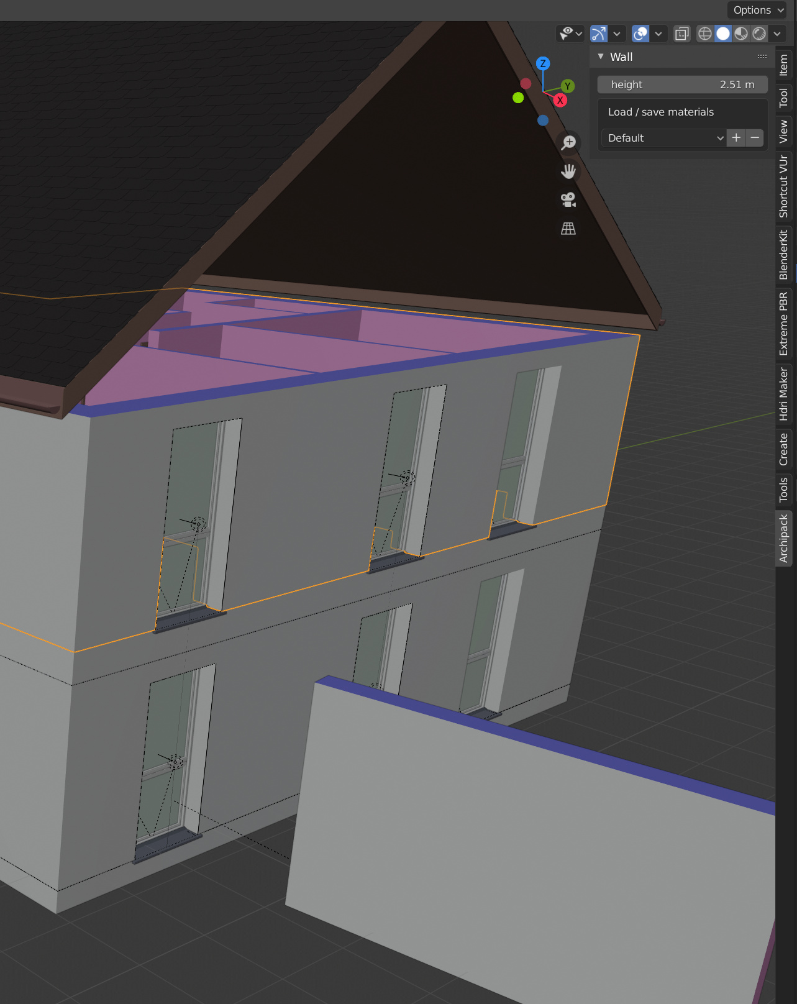The image size is (797, 1004).
Task: Open the selectability and visibility menu
Action: (570, 34)
